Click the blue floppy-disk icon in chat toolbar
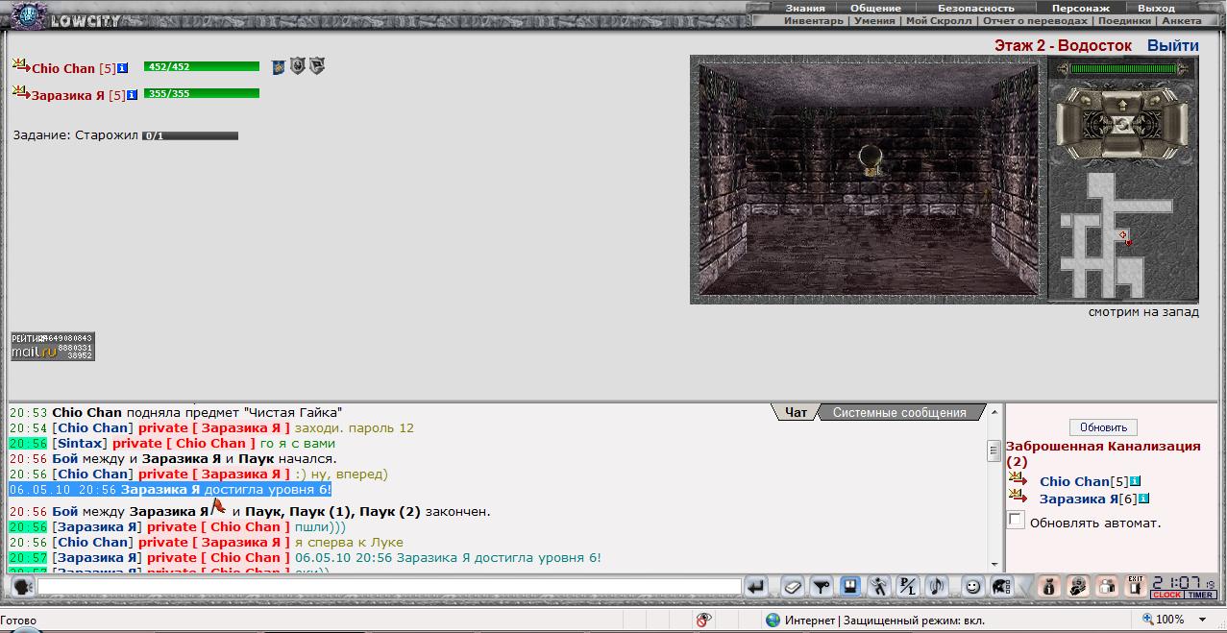 click(x=849, y=586)
